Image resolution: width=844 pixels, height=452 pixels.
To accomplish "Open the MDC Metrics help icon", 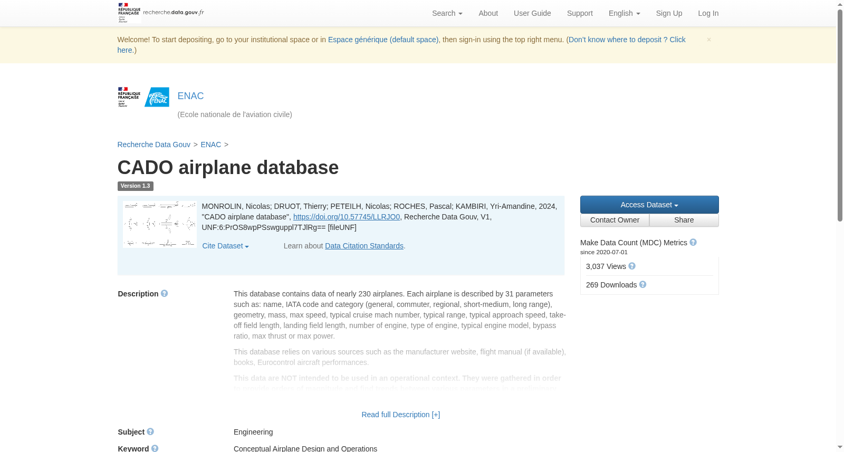I will [693, 242].
